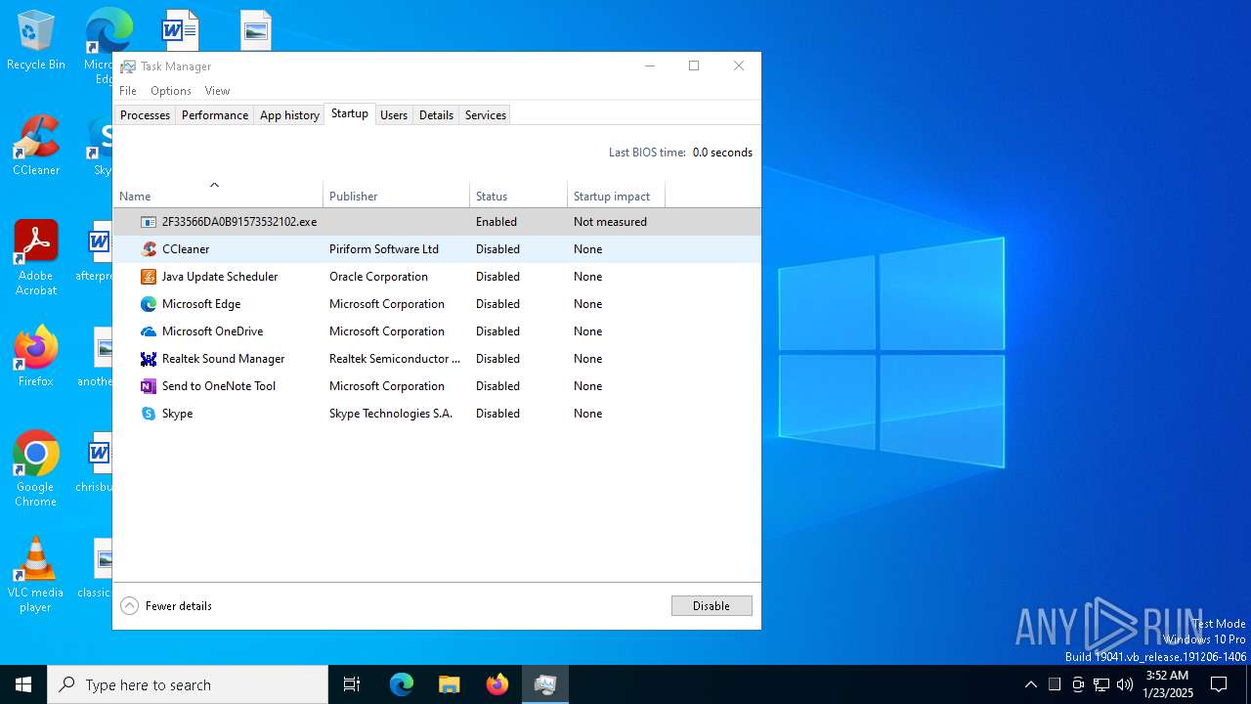Click the 2F33566DA0B91573532102.exe entry icon
This screenshot has height=704, width=1251.
click(149, 222)
